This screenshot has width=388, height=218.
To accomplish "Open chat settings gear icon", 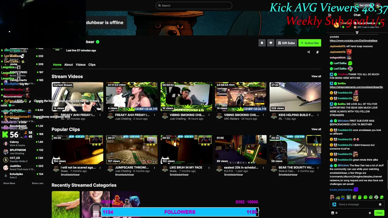I will (x=370, y=213).
